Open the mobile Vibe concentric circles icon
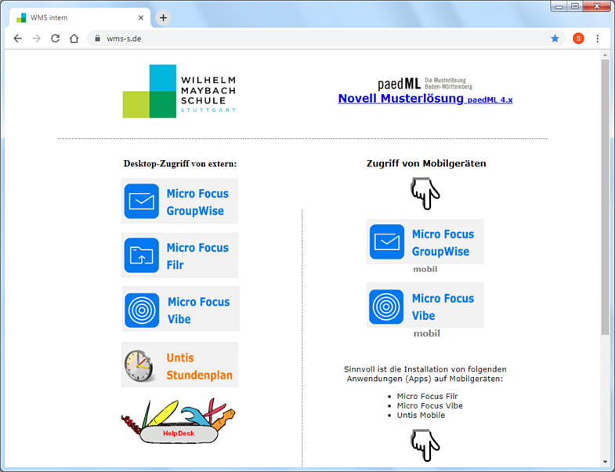Viewport: 615px width, 472px height. tap(386, 307)
